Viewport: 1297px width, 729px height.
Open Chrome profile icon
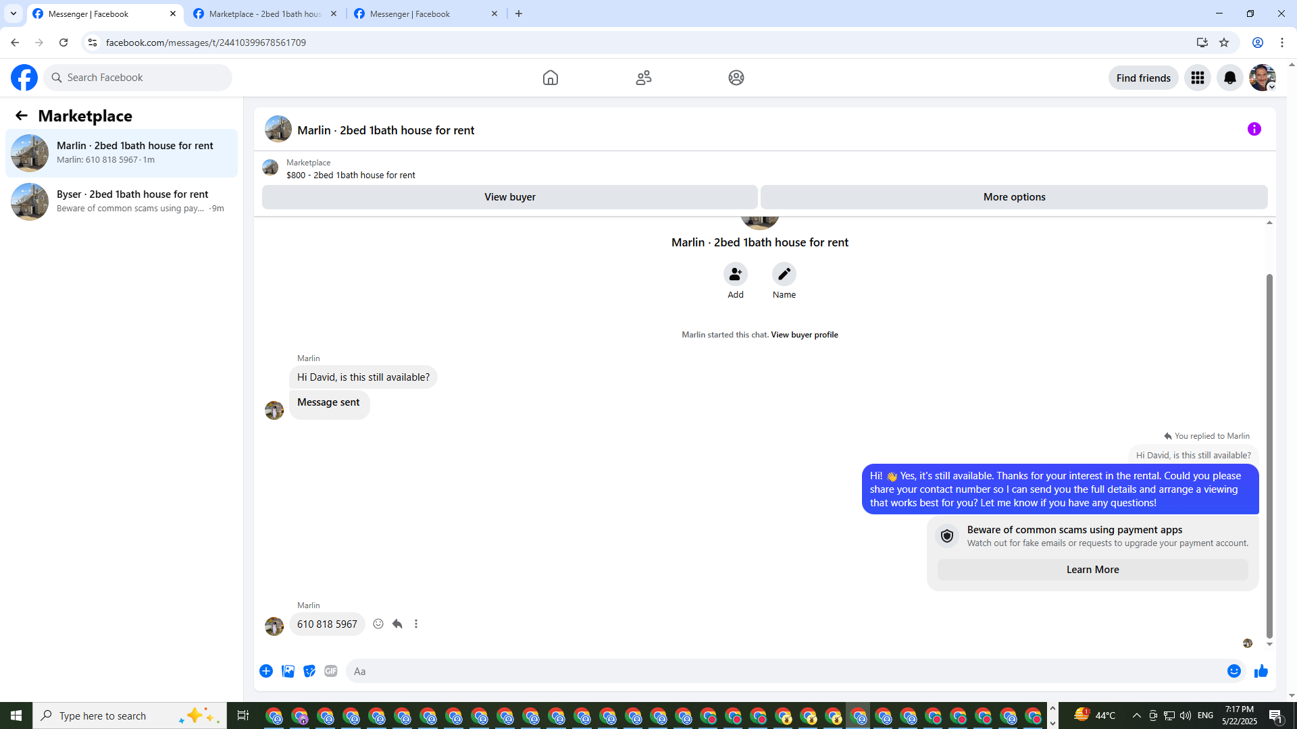coord(1258,43)
